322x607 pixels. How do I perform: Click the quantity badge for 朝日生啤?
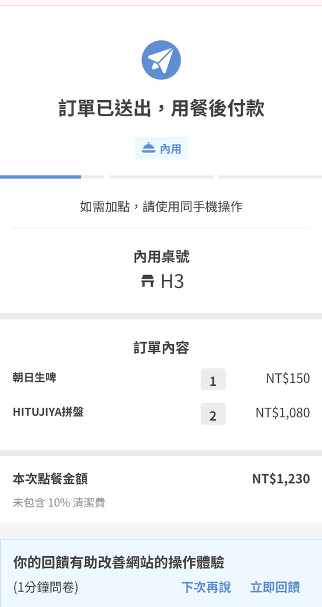[213, 379]
